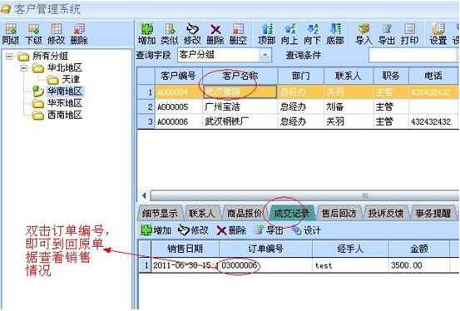Click the 客户名称 column header
460x311 pixels.
pos(240,76)
